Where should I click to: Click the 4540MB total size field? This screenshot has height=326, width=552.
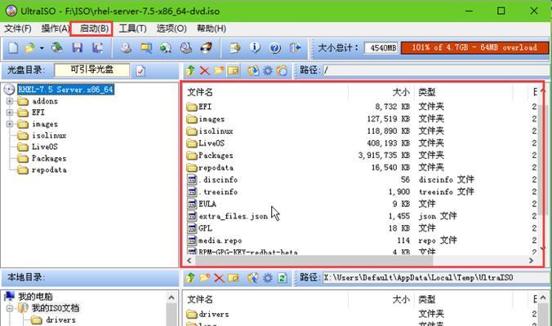pyautogui.click(x=381, y=47)
